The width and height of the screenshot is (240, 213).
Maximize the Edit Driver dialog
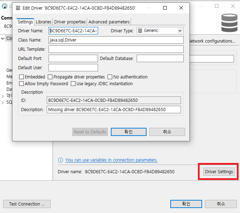click(165, 8)
